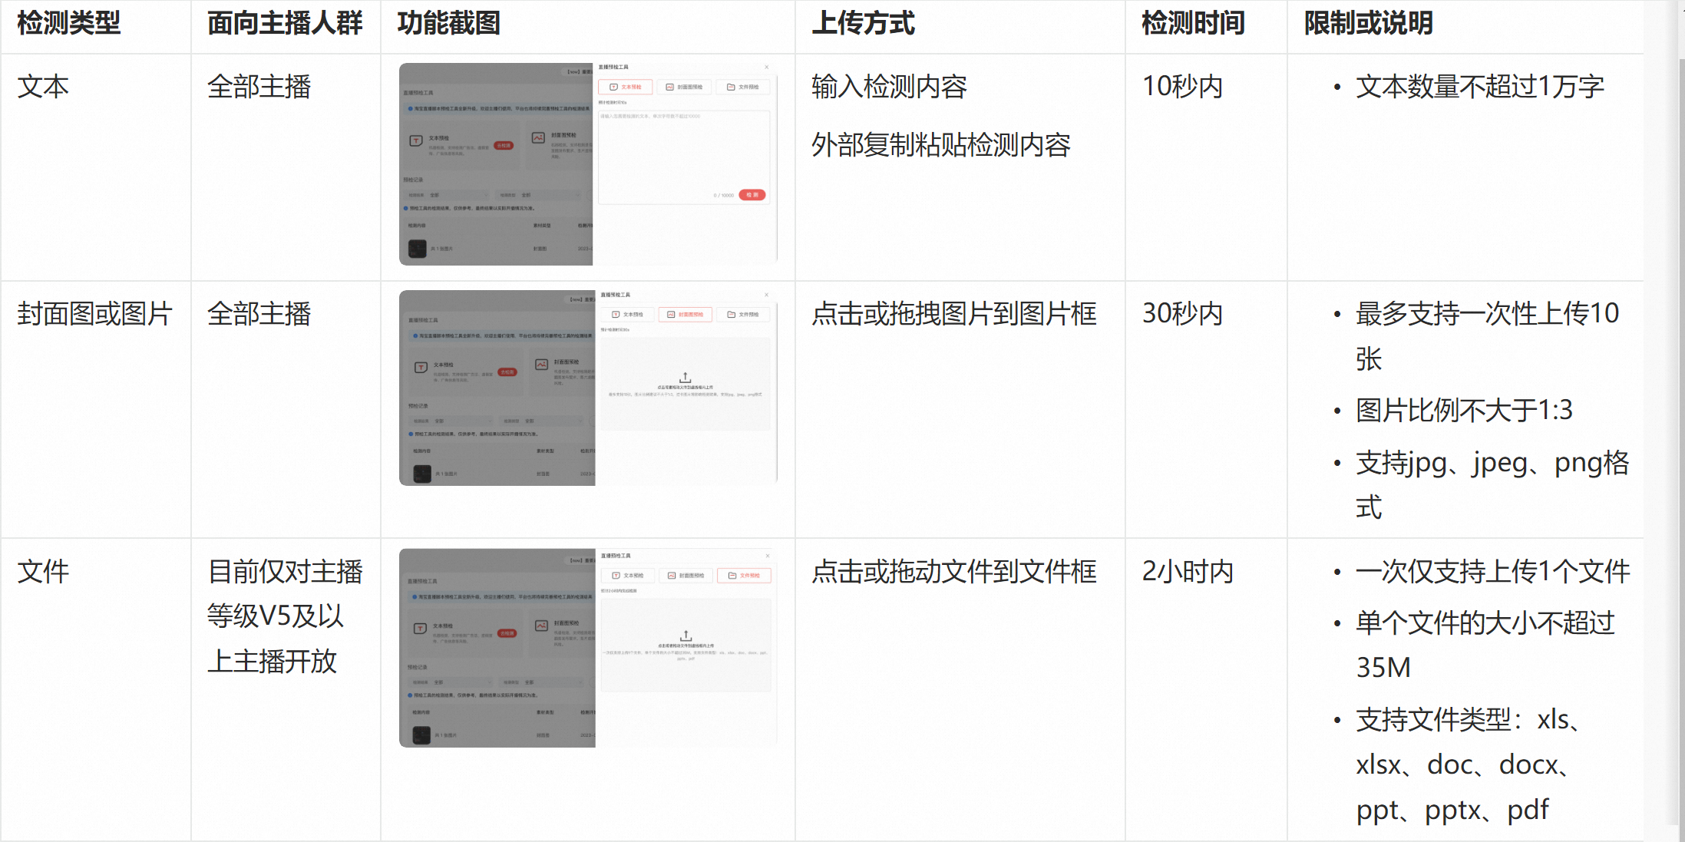Select the highlighted 文件预检 tab in 文件 row screenshot
The image size is (1685, 842).
point(744,575)
